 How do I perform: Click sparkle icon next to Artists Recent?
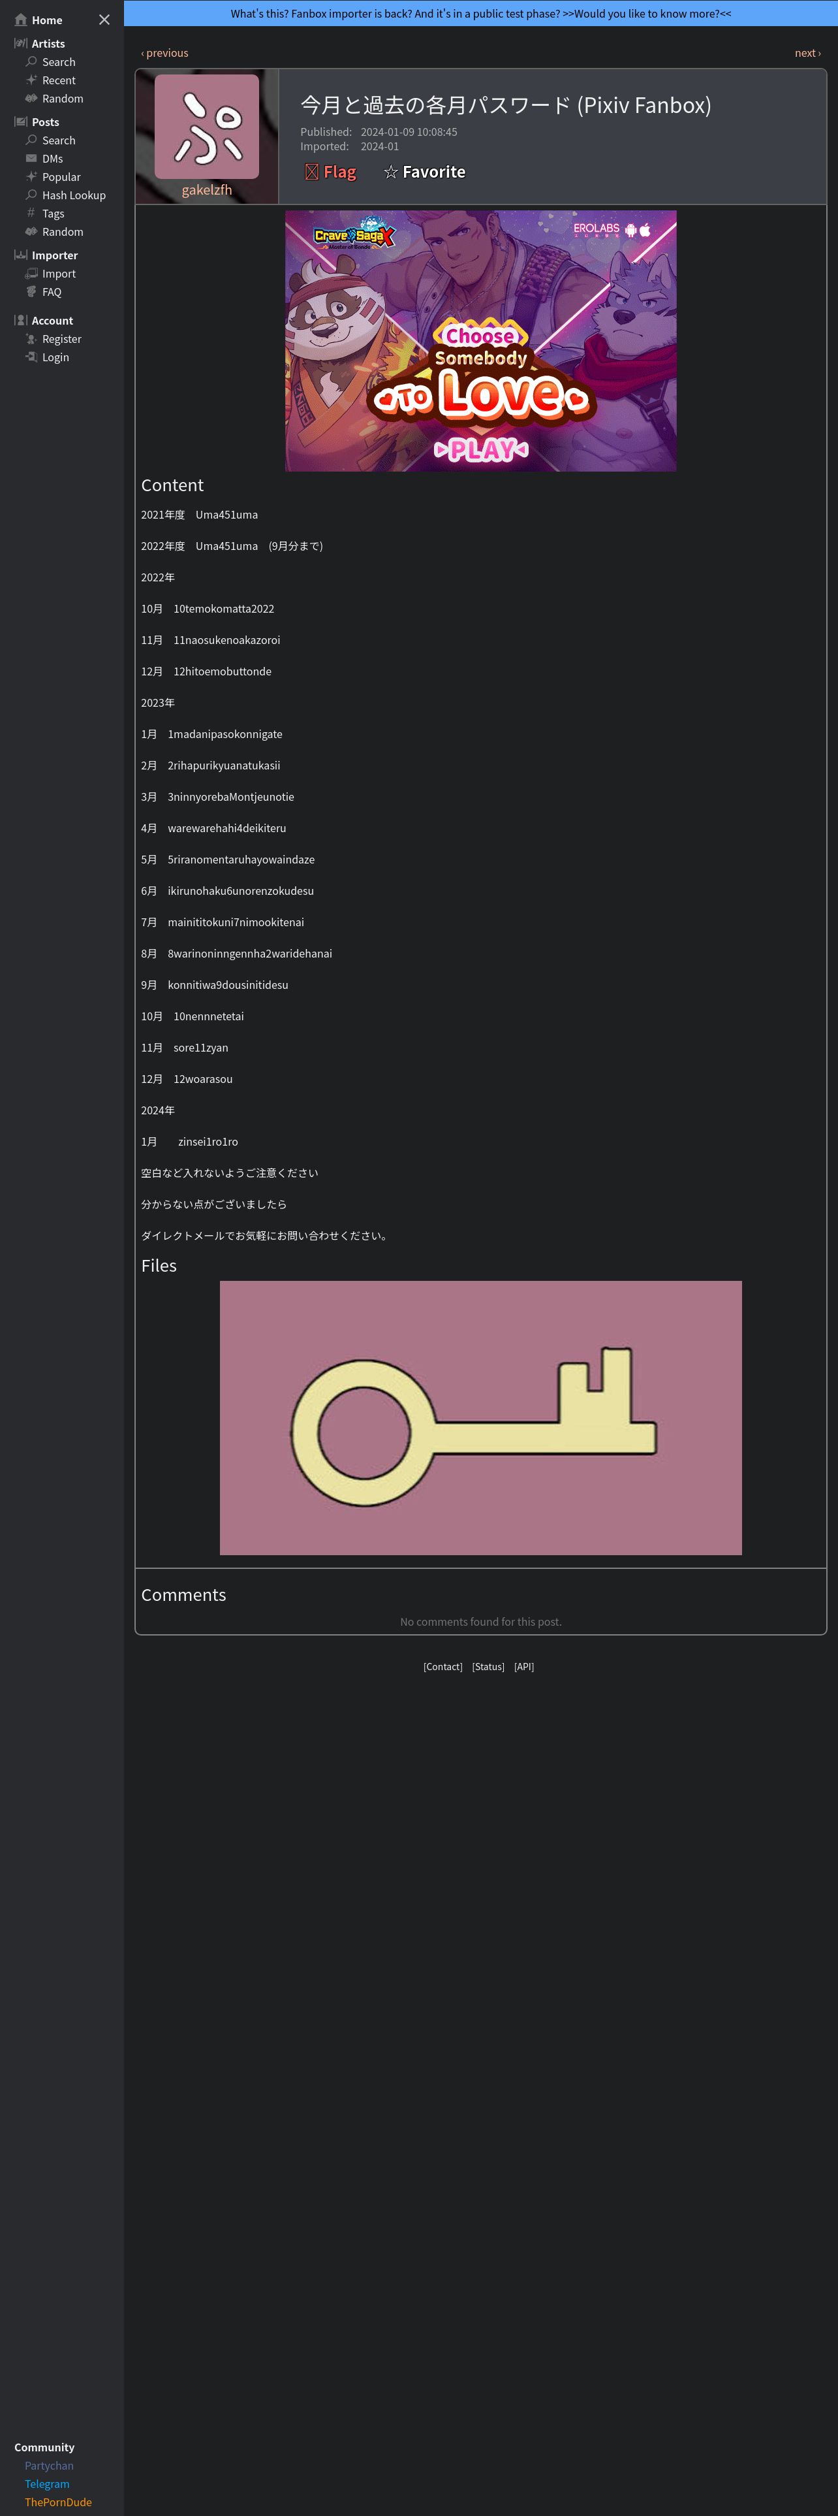pos(31,80)
